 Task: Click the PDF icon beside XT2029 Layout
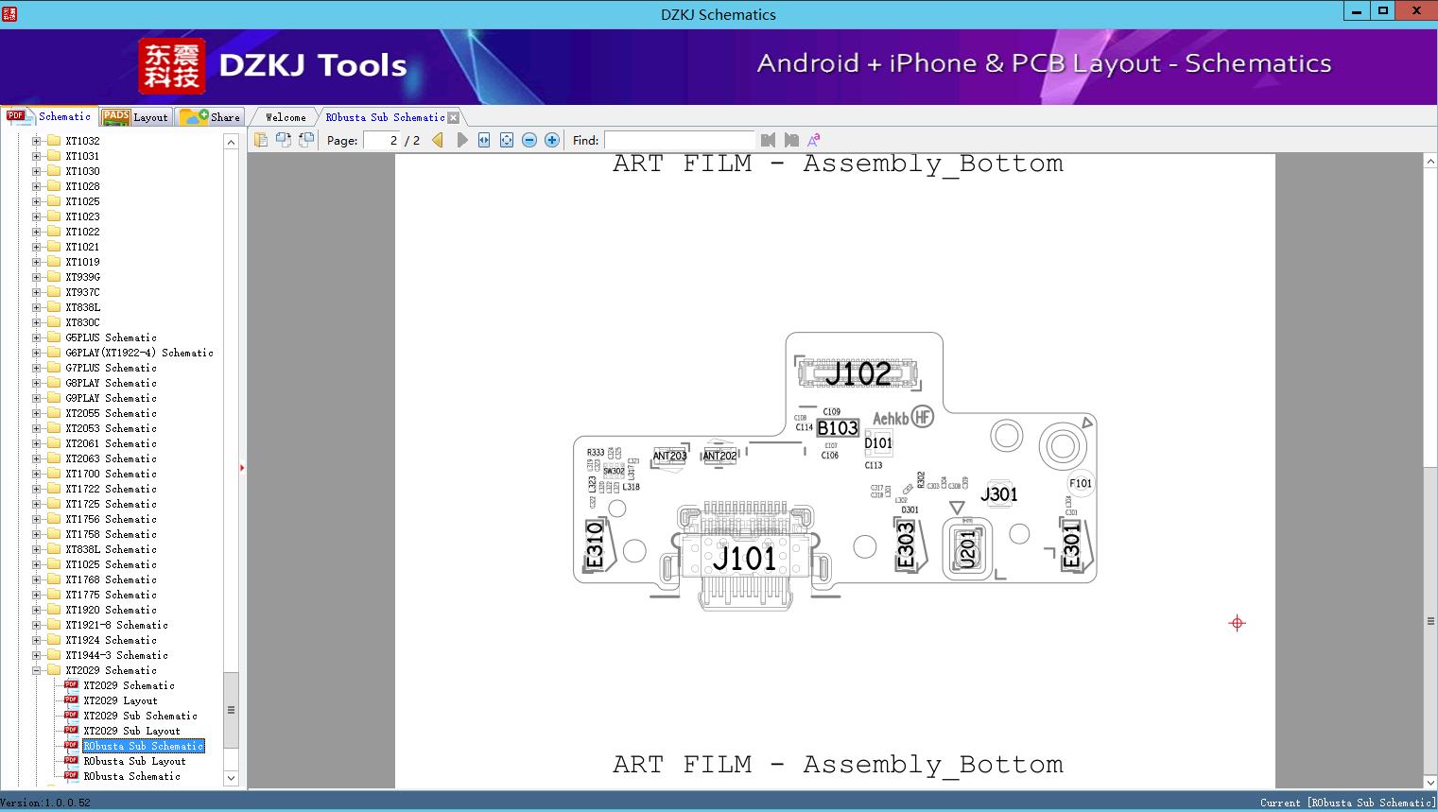tap(71, 700)
